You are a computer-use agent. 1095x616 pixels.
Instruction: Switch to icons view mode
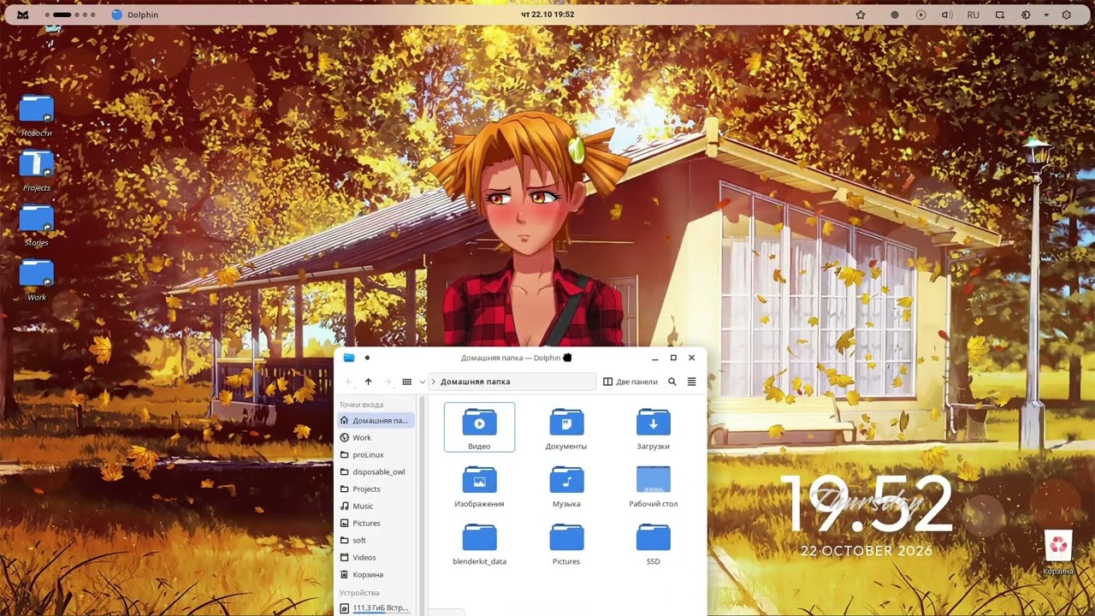point(407,382)
